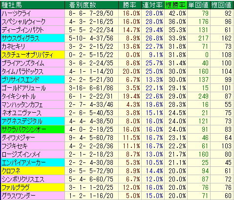Click サウスヴィグラス record 5-10- 4-37/56
The width and height of the screenshot is (234, 200).
(91, 38)
